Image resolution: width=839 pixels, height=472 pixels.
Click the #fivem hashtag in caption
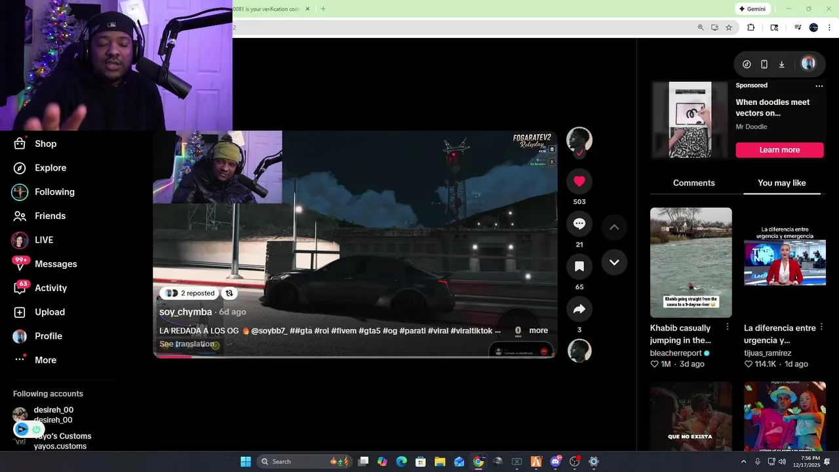(343, 330)
